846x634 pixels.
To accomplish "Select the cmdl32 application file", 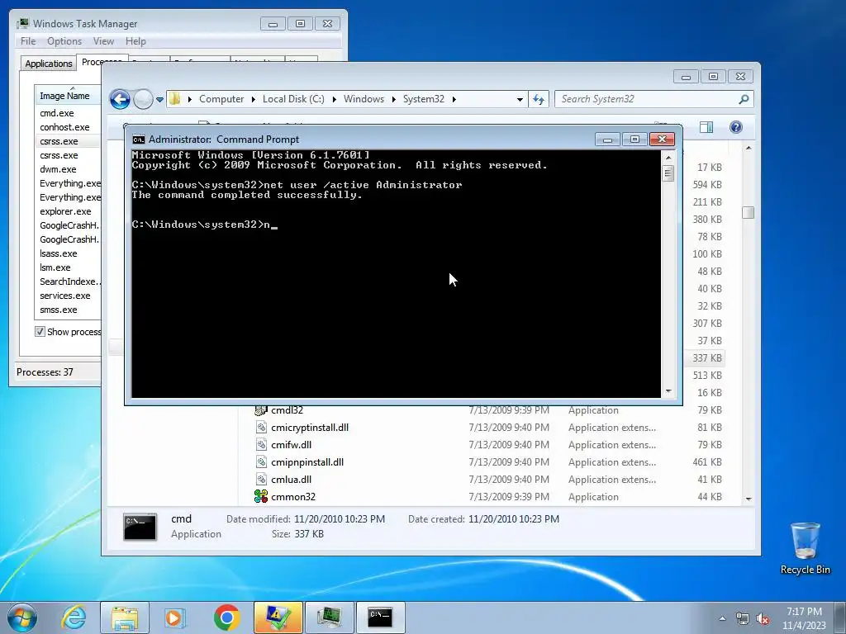I will (x=287, y=410).
